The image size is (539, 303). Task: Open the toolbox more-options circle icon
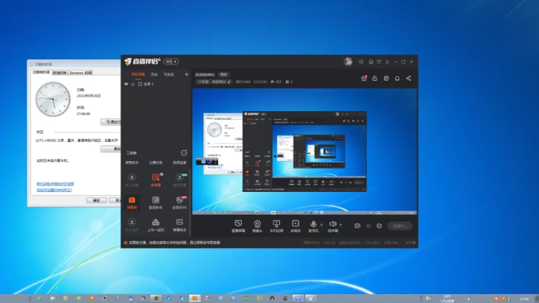pos(184,153)
